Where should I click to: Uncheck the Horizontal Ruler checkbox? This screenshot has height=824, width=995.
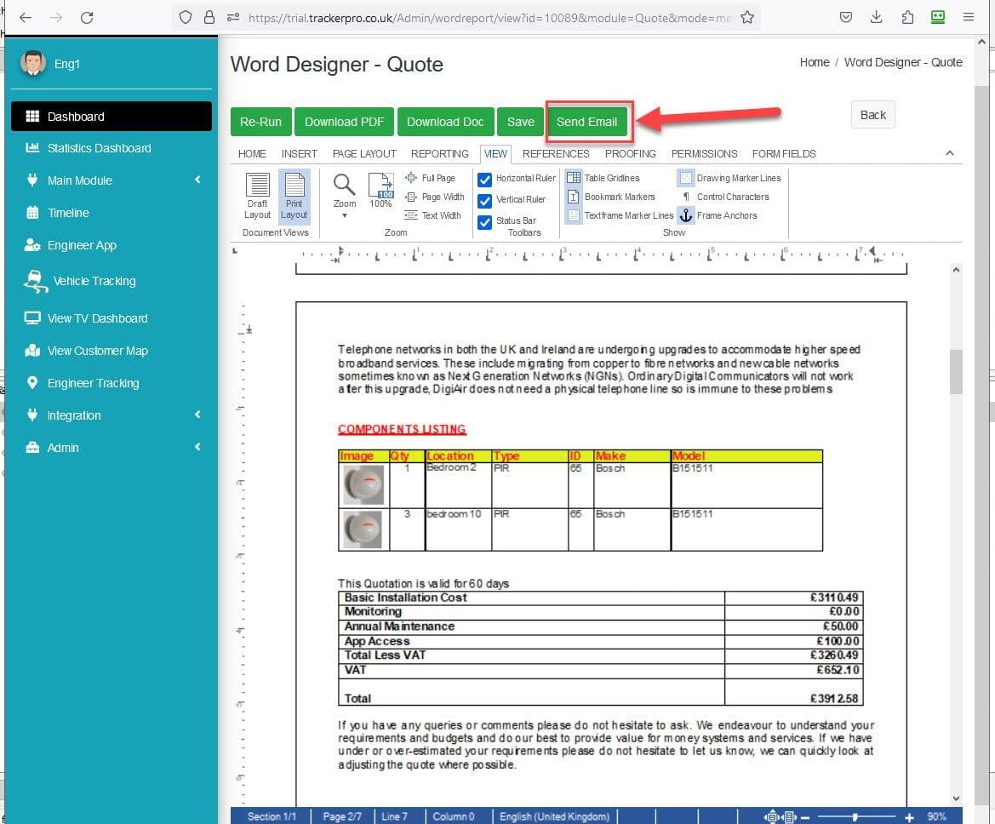pyautogui.click(x=485, y=179)
